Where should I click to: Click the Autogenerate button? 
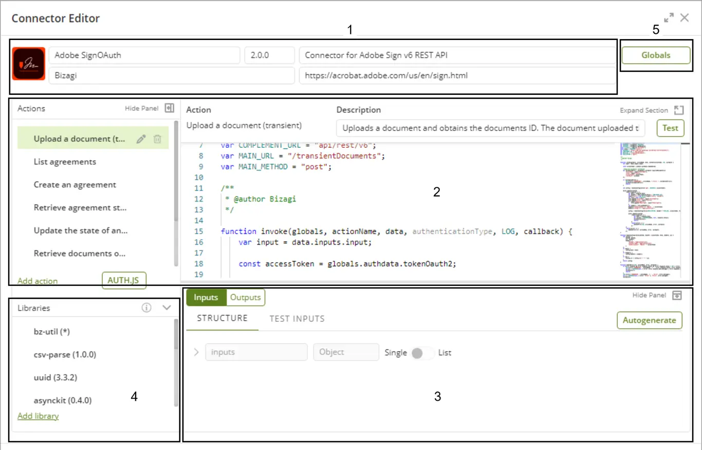click(650, 320)
